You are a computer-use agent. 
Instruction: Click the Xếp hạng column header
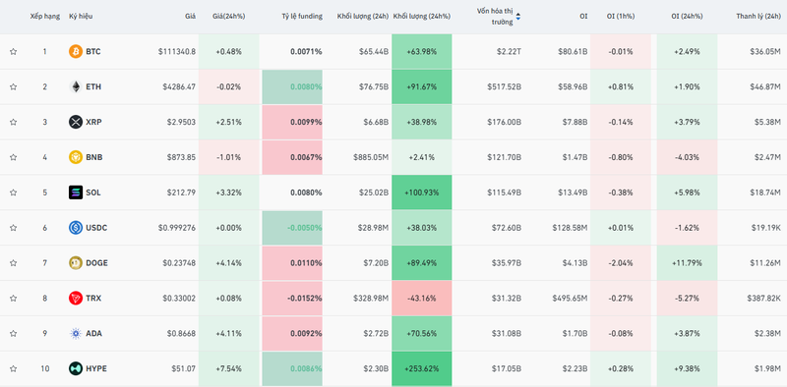point(44,16)
